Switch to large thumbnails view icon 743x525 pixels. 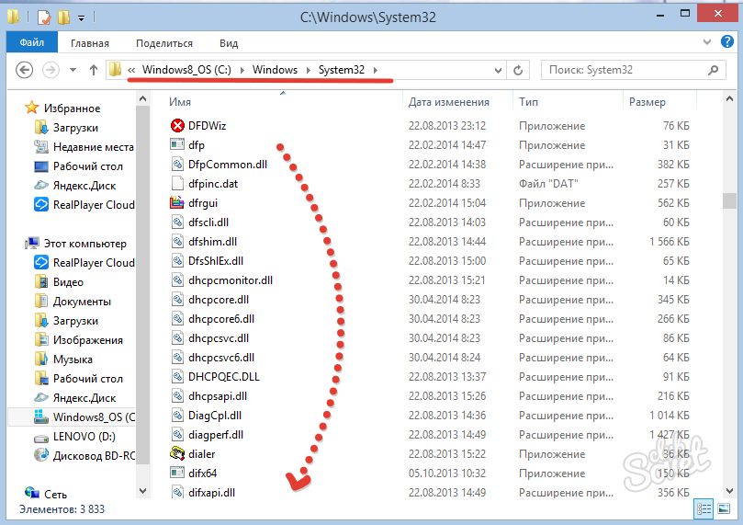(724, 508)
